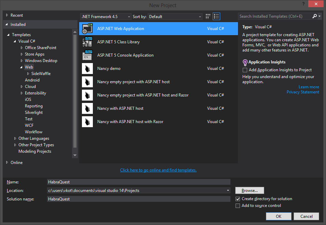Click the search magnifier icon
326x225 pixels.
click(315, 16)
